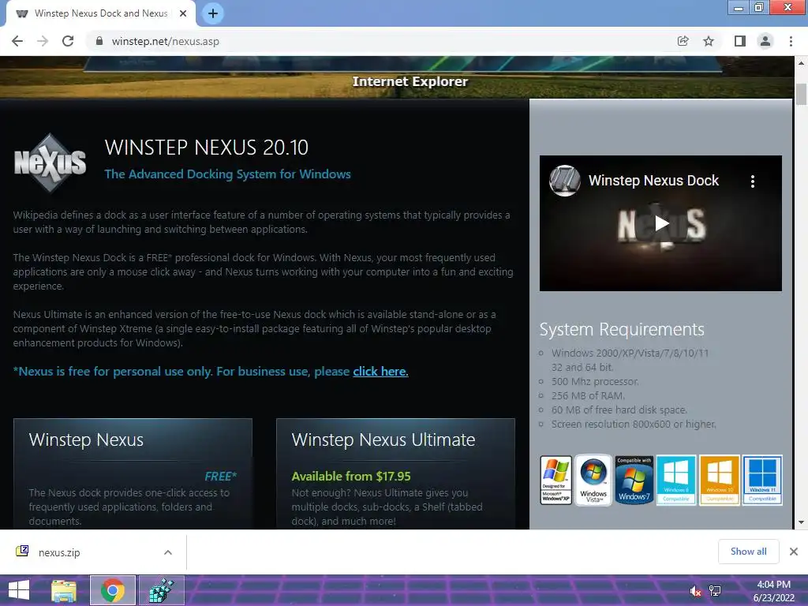
Task: Click the padlock site info icon
Action: point(99,41)
